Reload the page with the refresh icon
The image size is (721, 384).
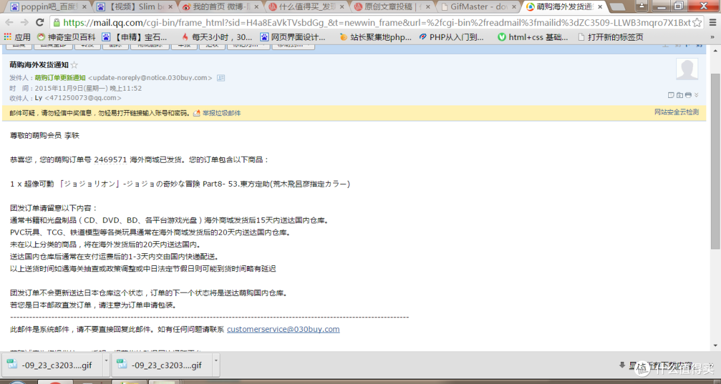coord(40,23)
